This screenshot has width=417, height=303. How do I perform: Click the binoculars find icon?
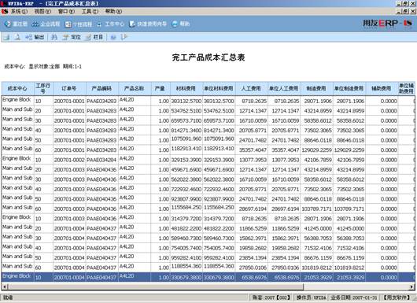54,37
